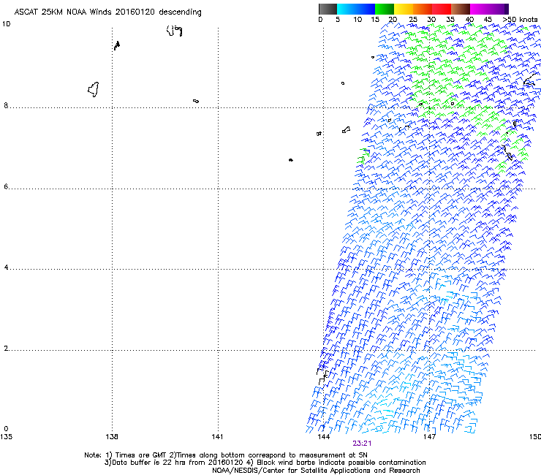Click the small black island just east of 138
Screen dimensions: 541x475
click(117, 45)
